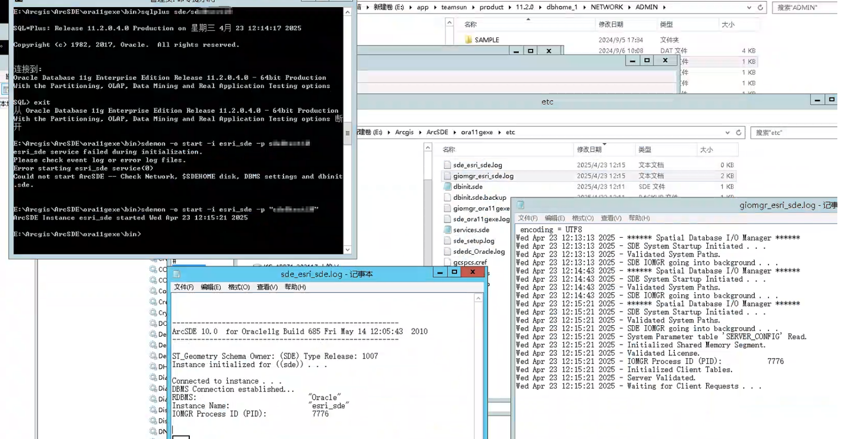Open 查看(V) menu in giomgr_esri_sde.log Notepad
Image resolution: width=851 pixels, height=439 pixels.
click(x=611, y=218)
